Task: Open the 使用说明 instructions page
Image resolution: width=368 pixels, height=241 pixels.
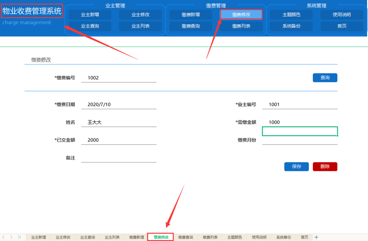Action: click(x=342, y=14)
